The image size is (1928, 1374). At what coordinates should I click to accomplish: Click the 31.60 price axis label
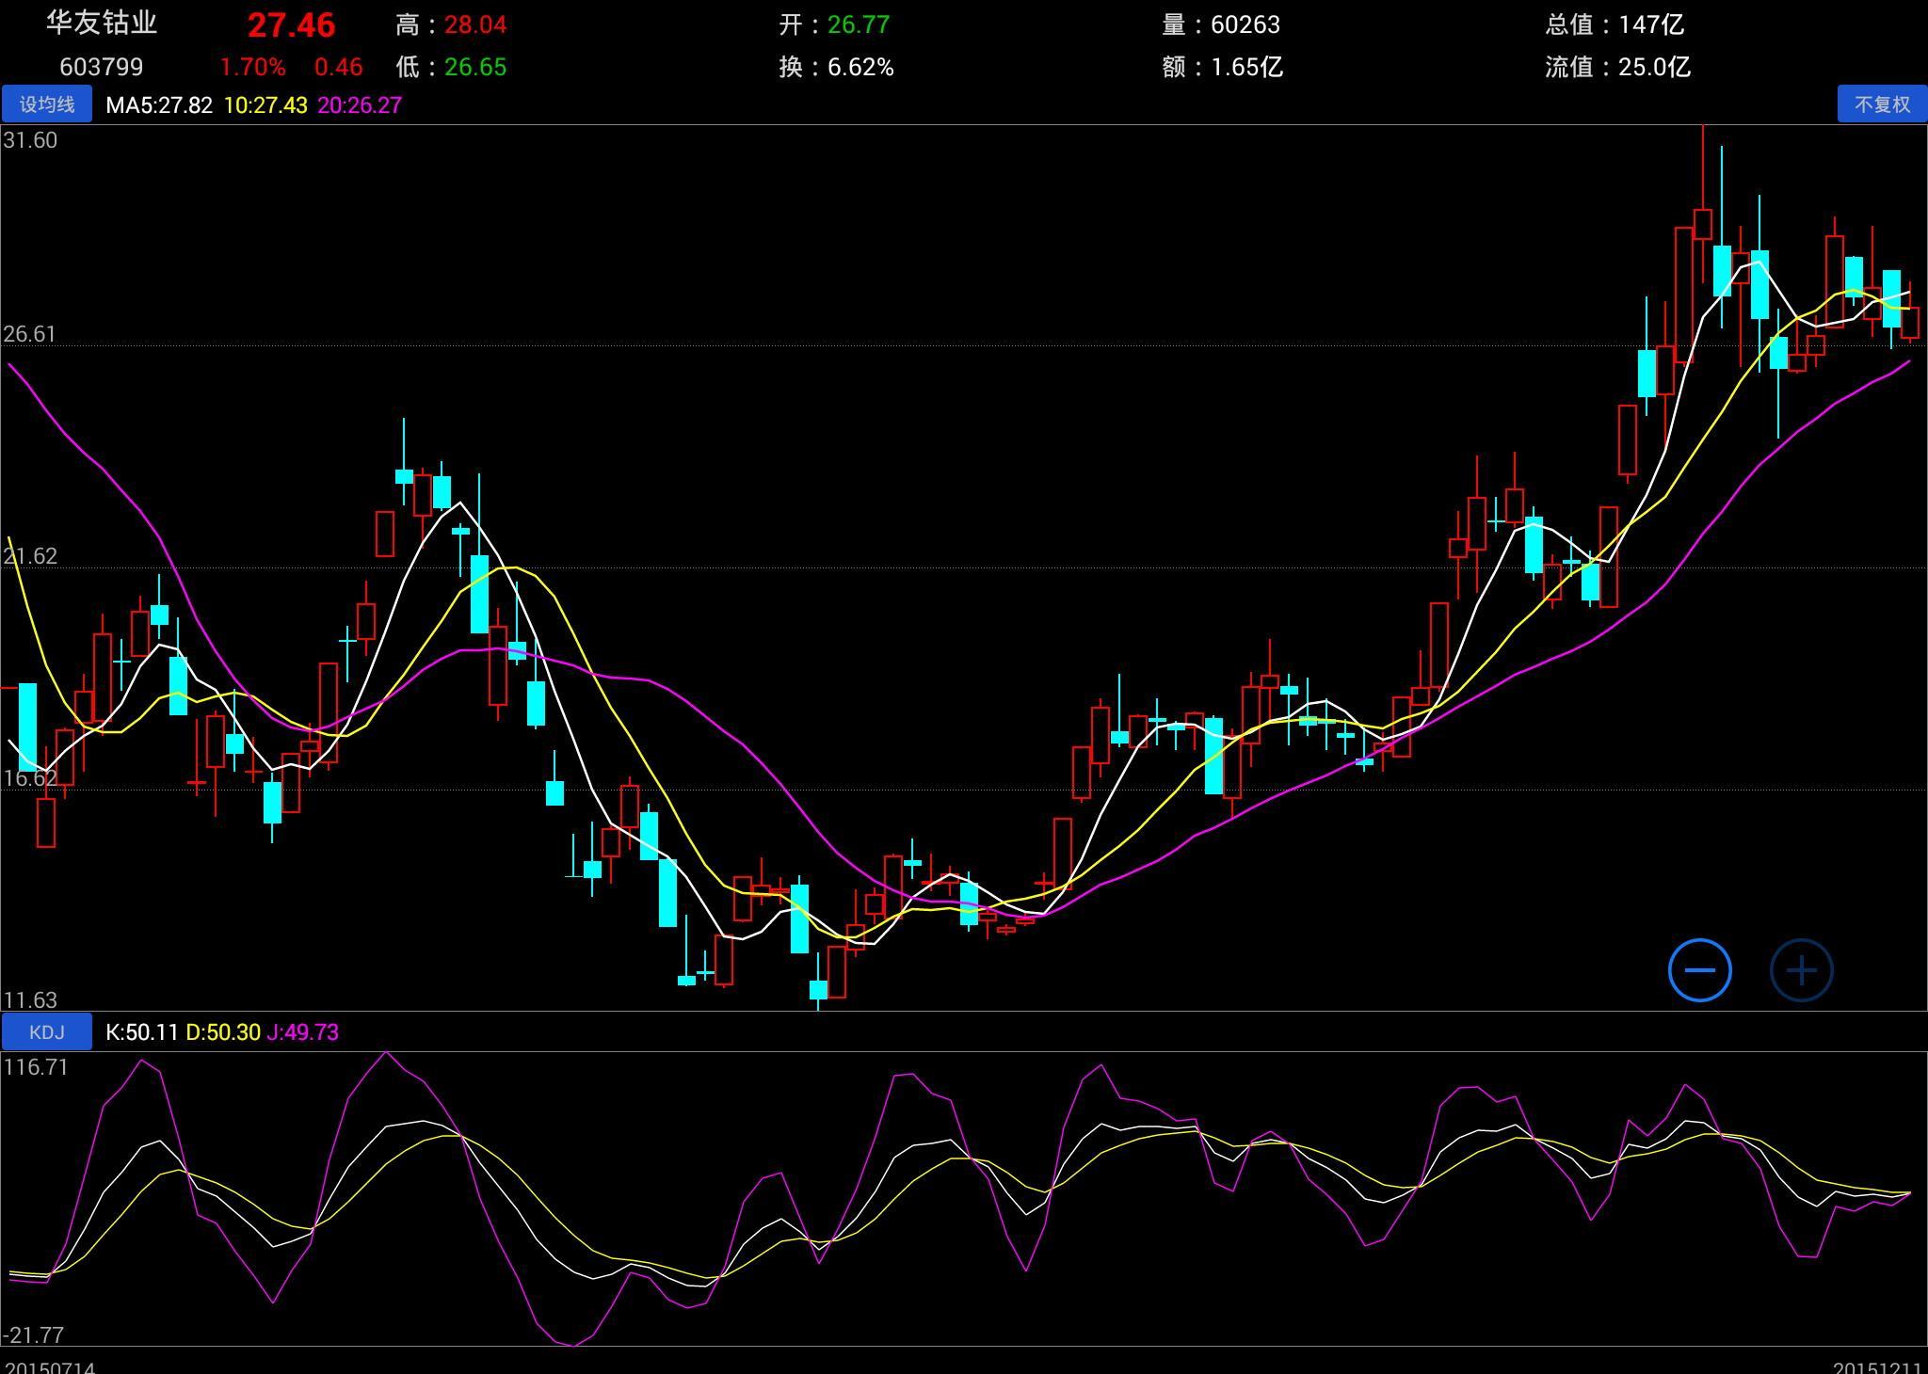coord(30,140)
